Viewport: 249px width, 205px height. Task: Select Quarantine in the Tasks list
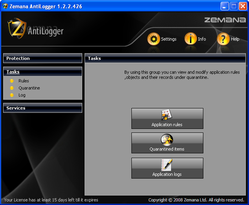coord(29,88)
